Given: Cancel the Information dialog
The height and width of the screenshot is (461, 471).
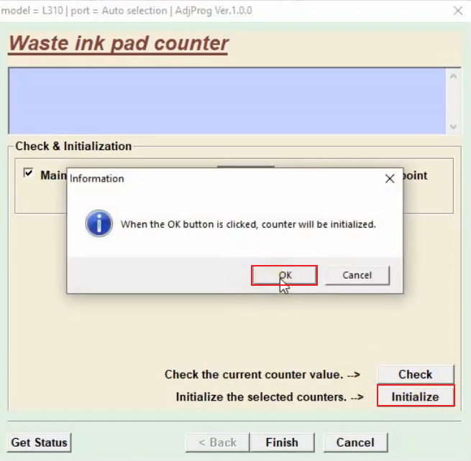Looking at the screenshot, I should coord(357,275).
